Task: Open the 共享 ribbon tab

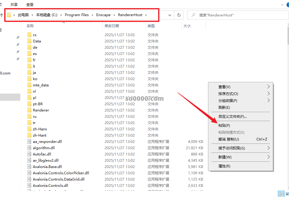Action: point(14,5)
